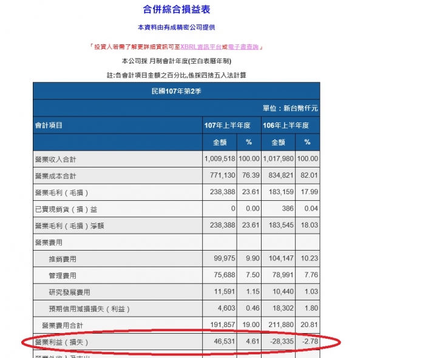Click the credit impairment value 18,302

[x=283, y=308]
